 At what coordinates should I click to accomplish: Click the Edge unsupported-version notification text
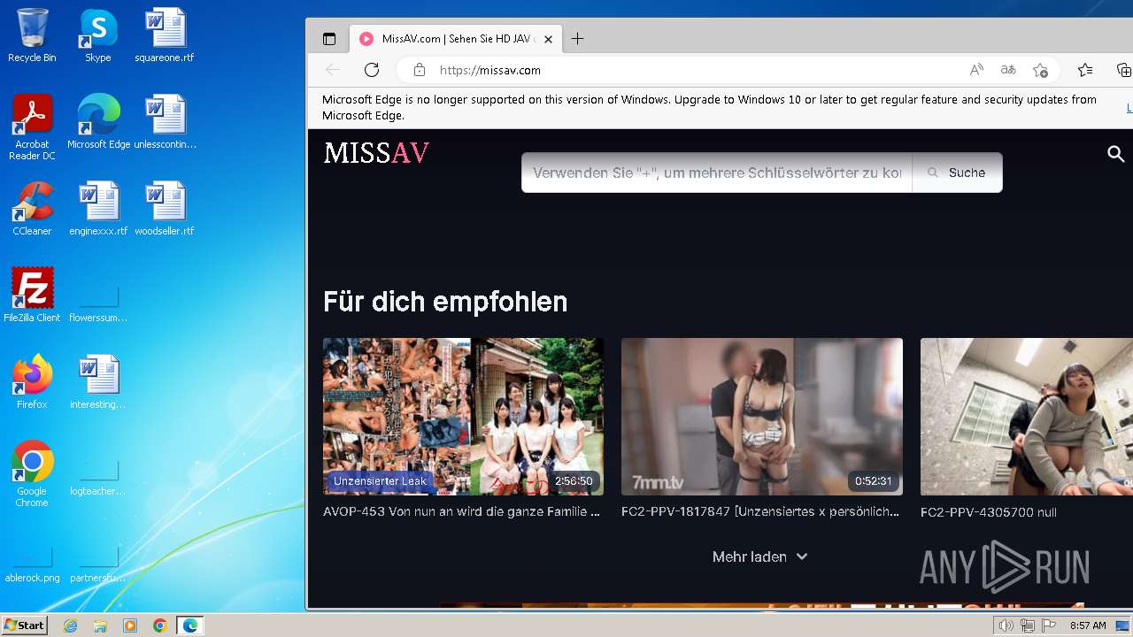tap(709, 108)
